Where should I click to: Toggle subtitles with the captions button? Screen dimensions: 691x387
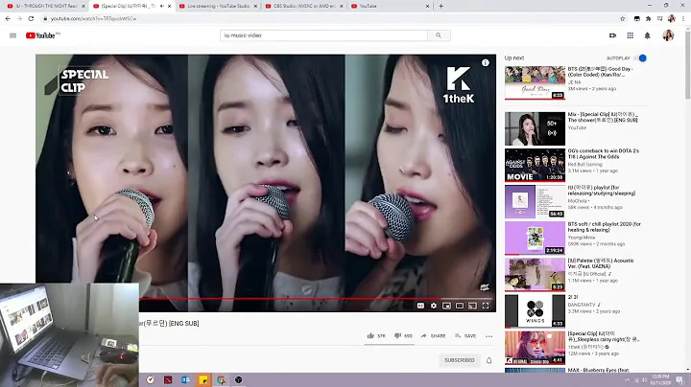point(420,306)
